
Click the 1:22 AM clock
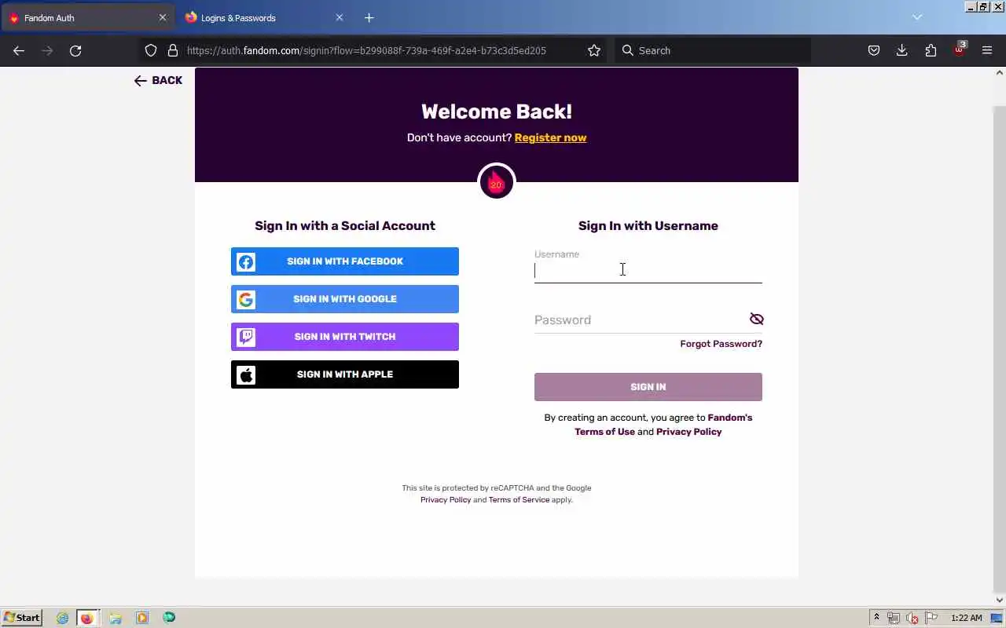967,618
